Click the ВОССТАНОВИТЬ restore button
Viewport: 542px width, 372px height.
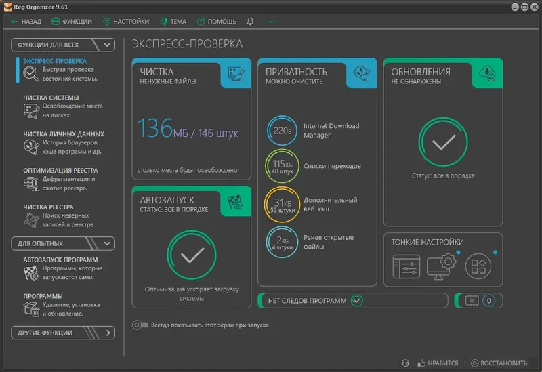tap(499, 363)
